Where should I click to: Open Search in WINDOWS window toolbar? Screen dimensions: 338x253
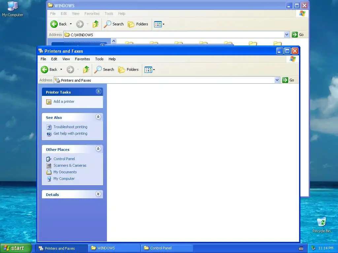(114, 24)
